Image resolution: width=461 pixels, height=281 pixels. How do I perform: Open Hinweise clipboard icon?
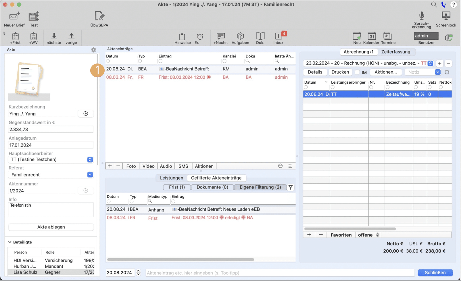(182, 36)
